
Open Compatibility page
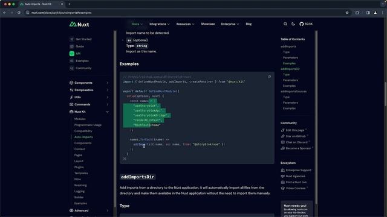83,131
